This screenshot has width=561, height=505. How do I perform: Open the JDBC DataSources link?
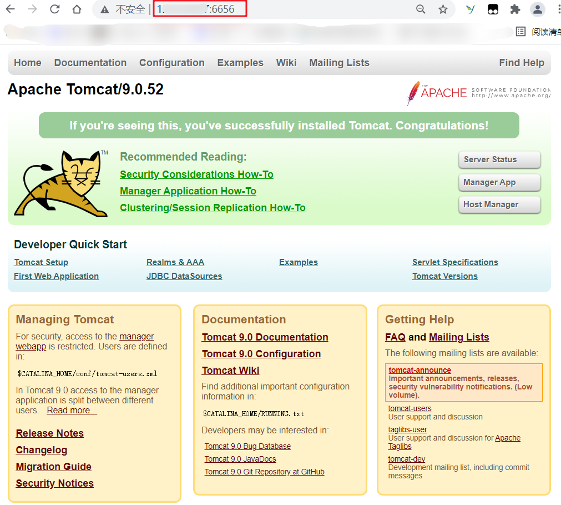click(x=184, y=276)
